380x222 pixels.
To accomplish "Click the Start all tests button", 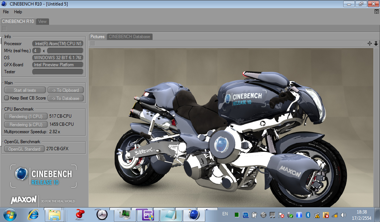I will click(25, 90).
